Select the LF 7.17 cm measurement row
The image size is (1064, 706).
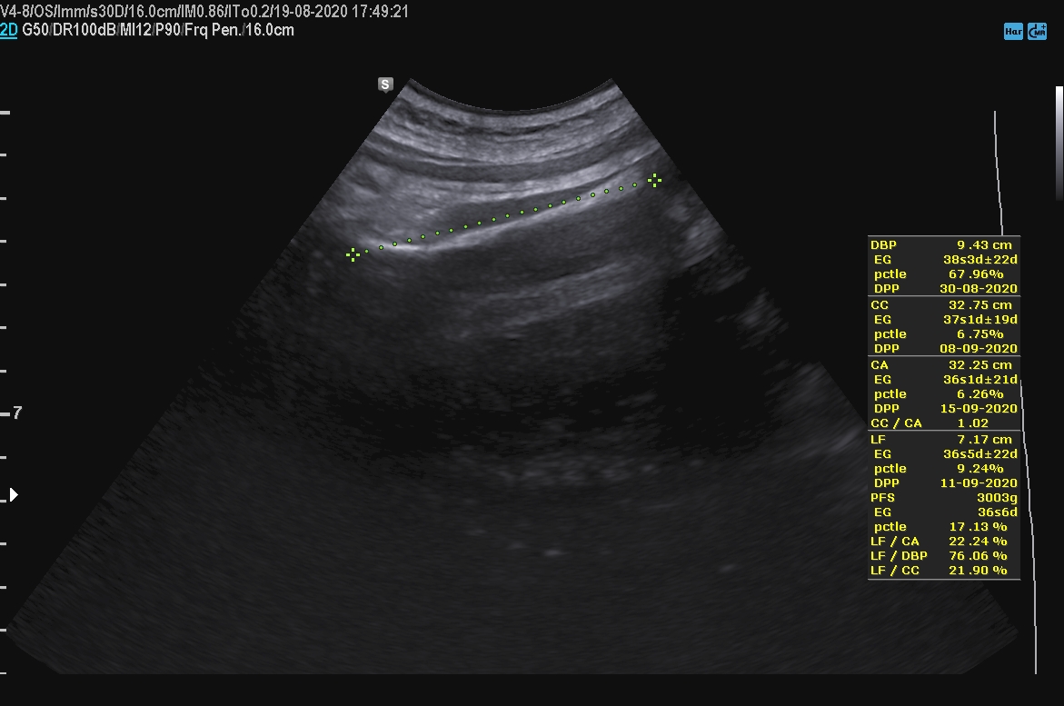coord(943,440)
